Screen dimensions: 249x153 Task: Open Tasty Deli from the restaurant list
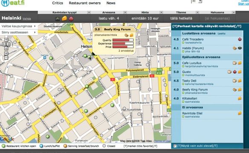click(x=189, y=81)
